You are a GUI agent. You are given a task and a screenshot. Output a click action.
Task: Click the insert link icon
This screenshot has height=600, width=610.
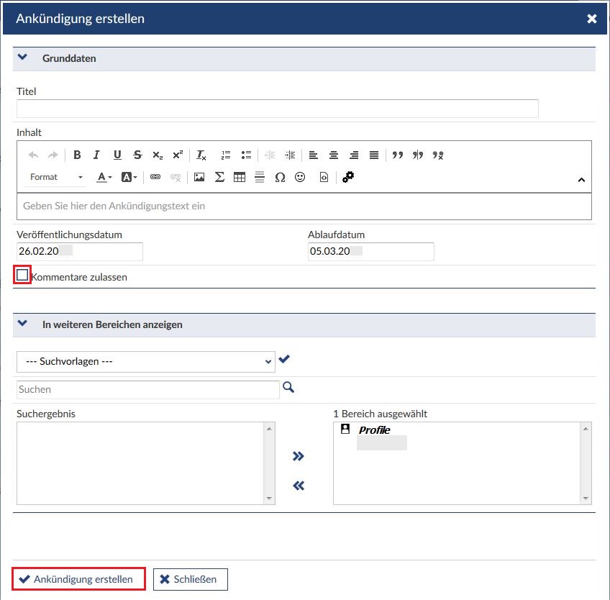155,177
